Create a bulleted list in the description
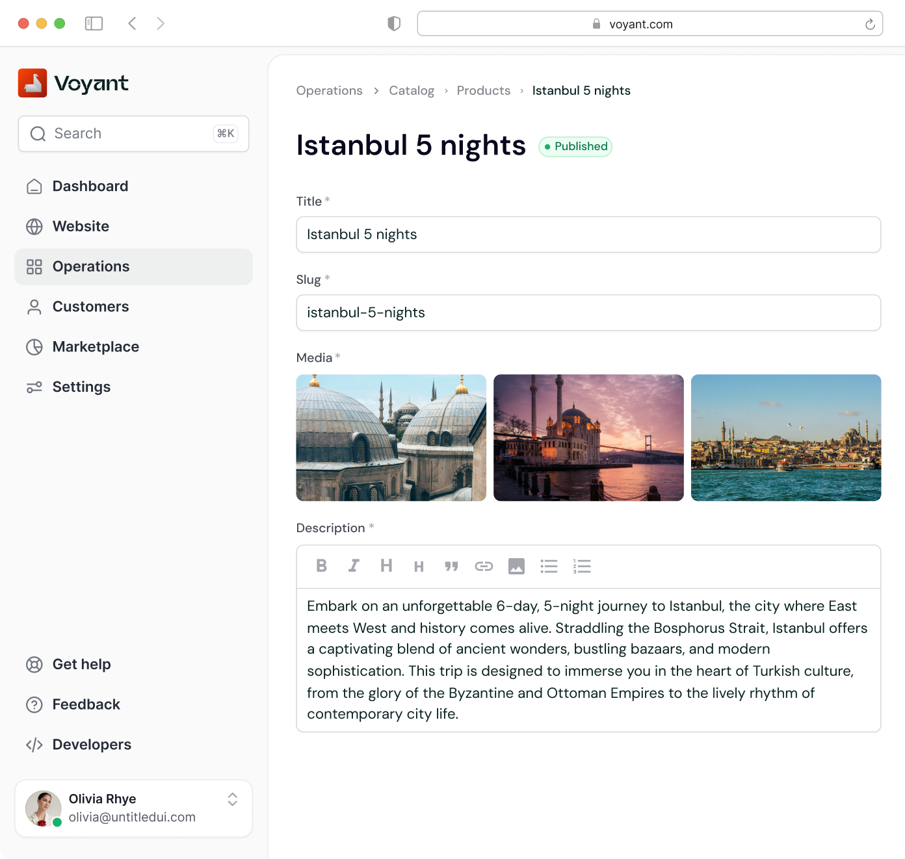Screen dimensions: 905x859 [x=549, y=566]
